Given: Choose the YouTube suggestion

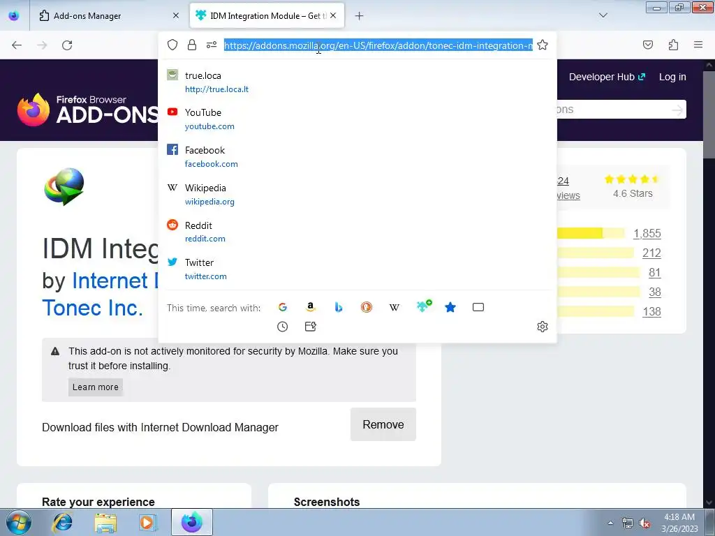Looking at the screenshot, I should coord(357,119).
